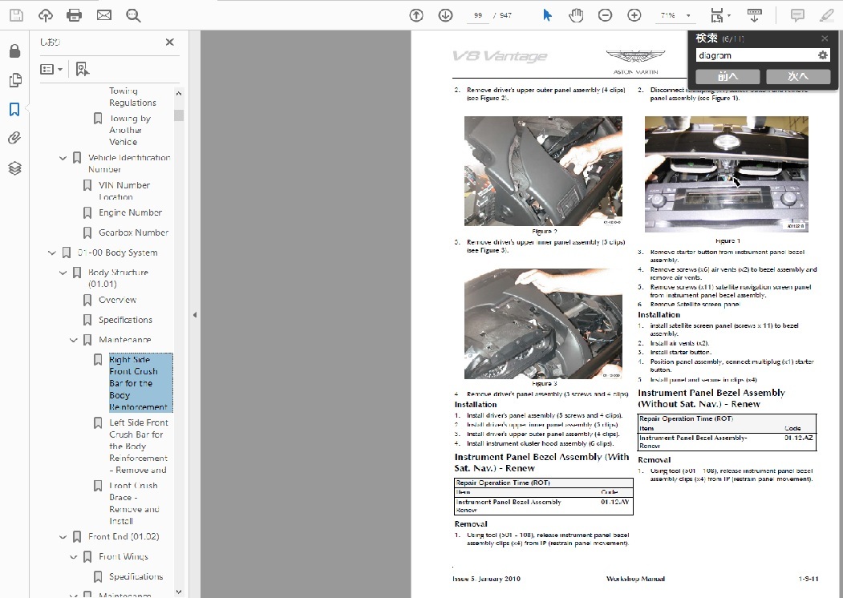Go to the previous page with up arrow
Image resolution: width=843 pixels, height=598 pixels.
[x=416, y=15]
